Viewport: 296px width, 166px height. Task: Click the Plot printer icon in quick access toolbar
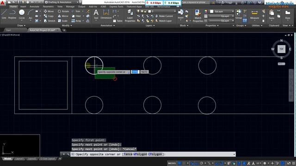[28, 2]
